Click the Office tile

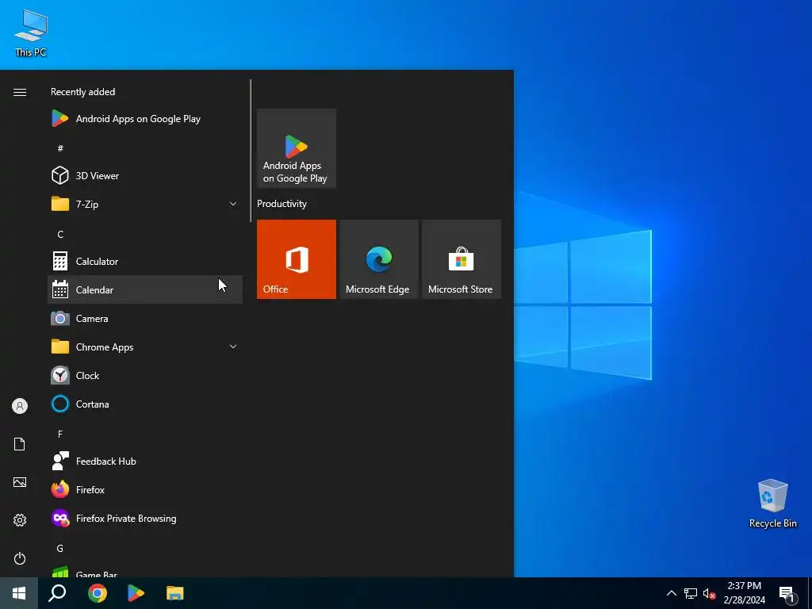pyautogui.click(x=297, y=259)
